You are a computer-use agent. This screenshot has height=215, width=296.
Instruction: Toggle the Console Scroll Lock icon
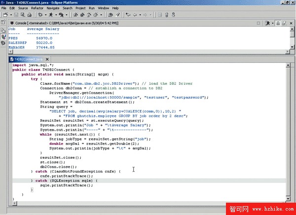[278, 23]
